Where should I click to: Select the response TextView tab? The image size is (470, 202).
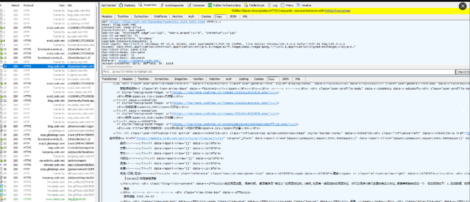(x=144, y=79)
